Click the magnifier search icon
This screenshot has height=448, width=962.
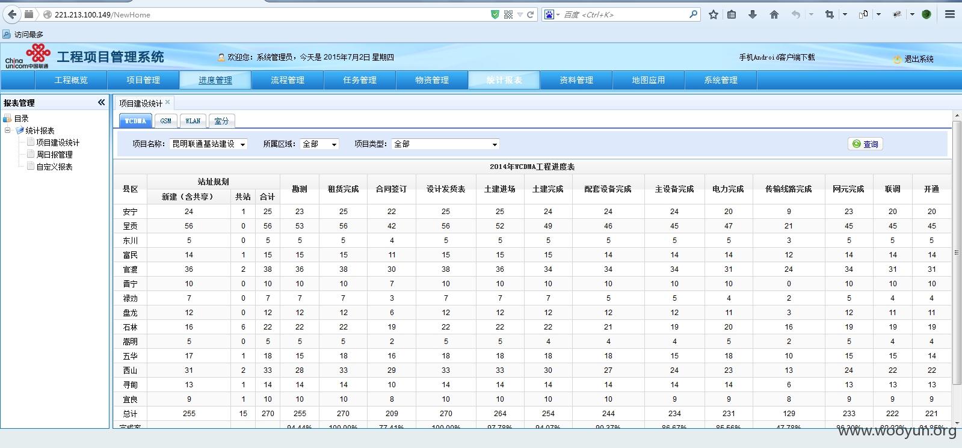coord(694,14)
